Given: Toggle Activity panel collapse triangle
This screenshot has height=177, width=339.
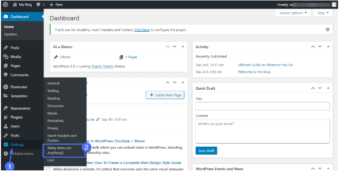Looking at the screenshot, I should click(x=328, y=47).
